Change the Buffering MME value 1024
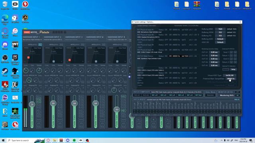This screenshot has height=143, width=255. tap(220, 29)
